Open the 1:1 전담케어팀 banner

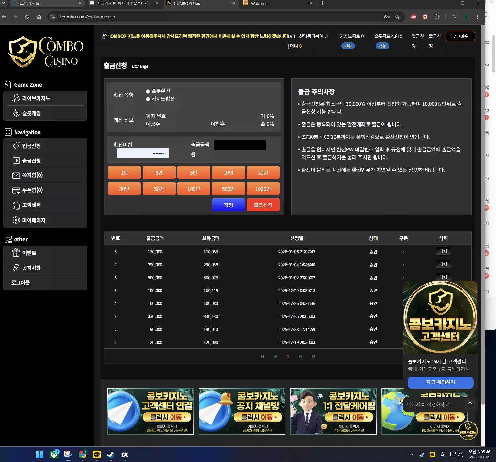coord(333,411)
